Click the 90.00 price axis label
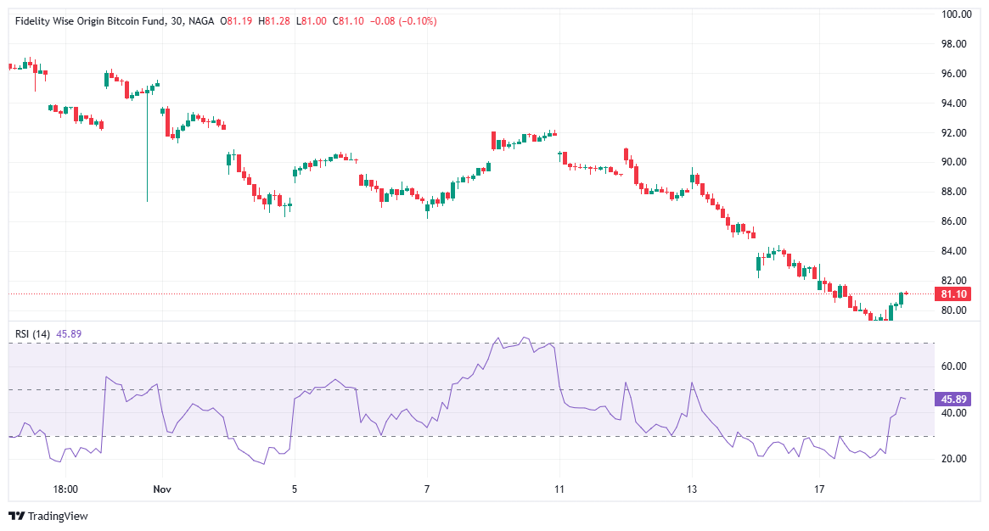This screenshot has height=531, width=989. [x=956, y=162]
